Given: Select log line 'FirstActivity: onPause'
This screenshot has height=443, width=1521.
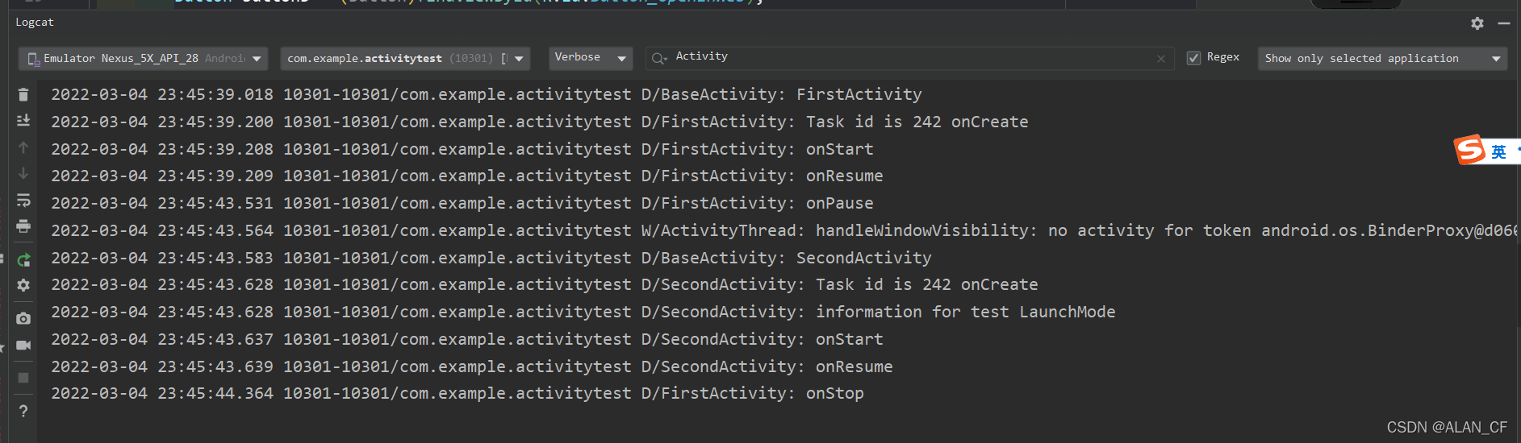Looking at the screenshot, I should click(462, 203).
